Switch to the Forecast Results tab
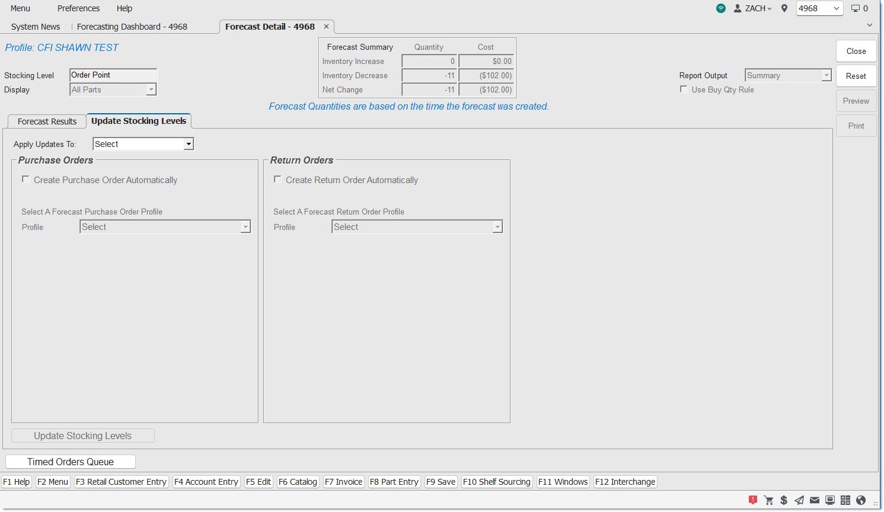The image size is (884, 512). [47, 121]
